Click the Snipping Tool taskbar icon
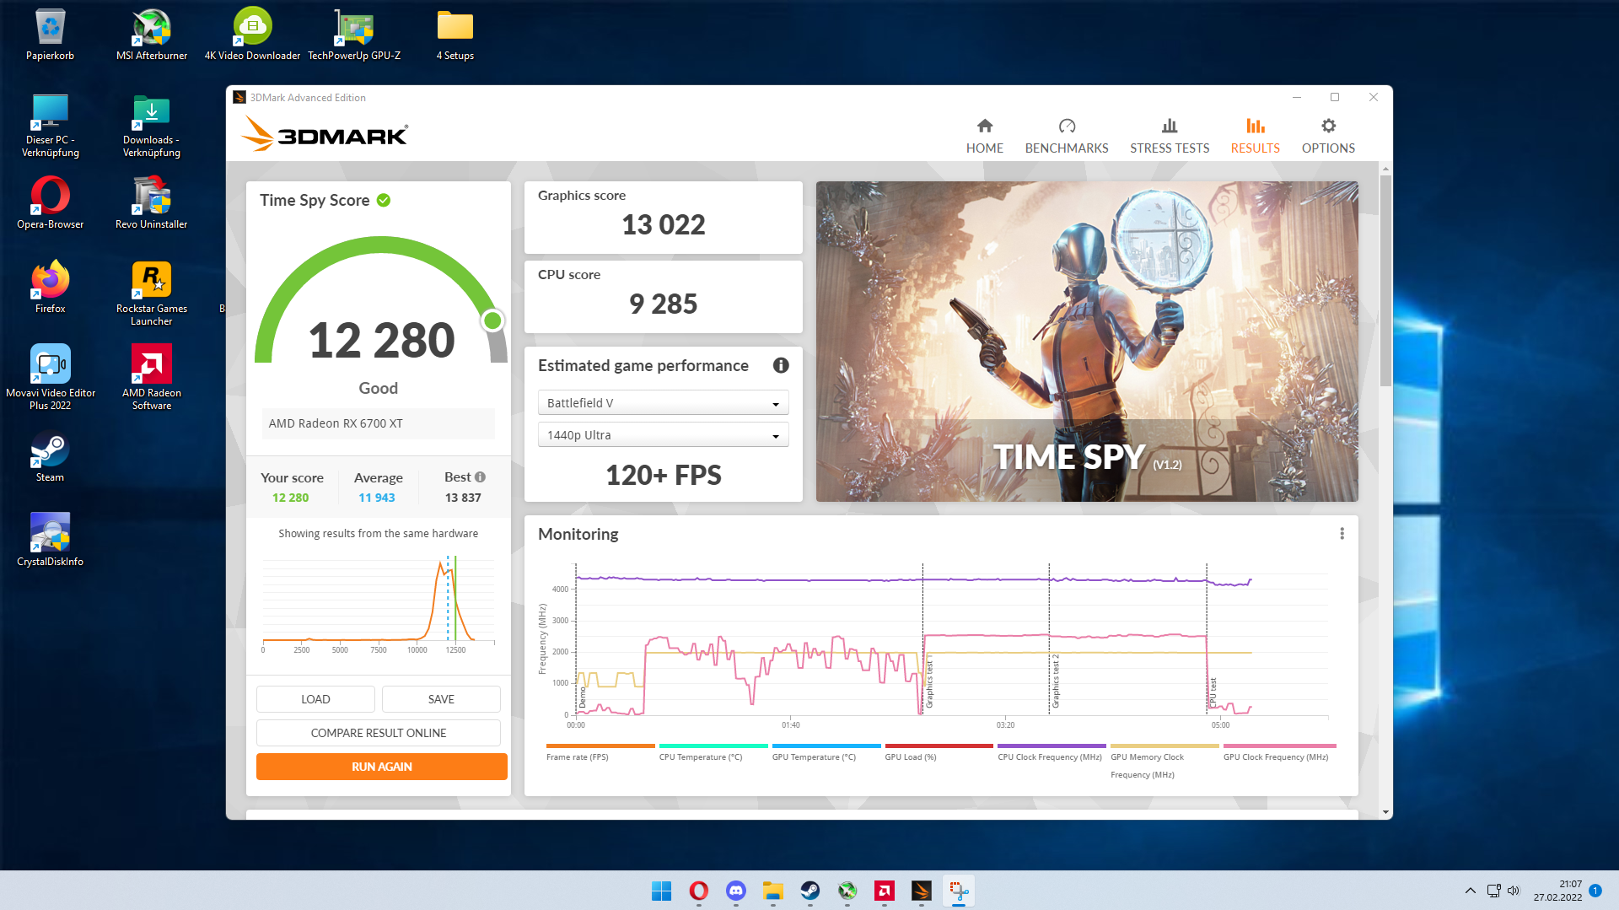Viewport: 1619px width, 910px height. [x=959, y=891]
